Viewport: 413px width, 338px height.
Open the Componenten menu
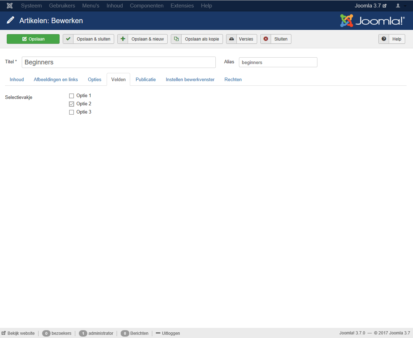point(147,6)
